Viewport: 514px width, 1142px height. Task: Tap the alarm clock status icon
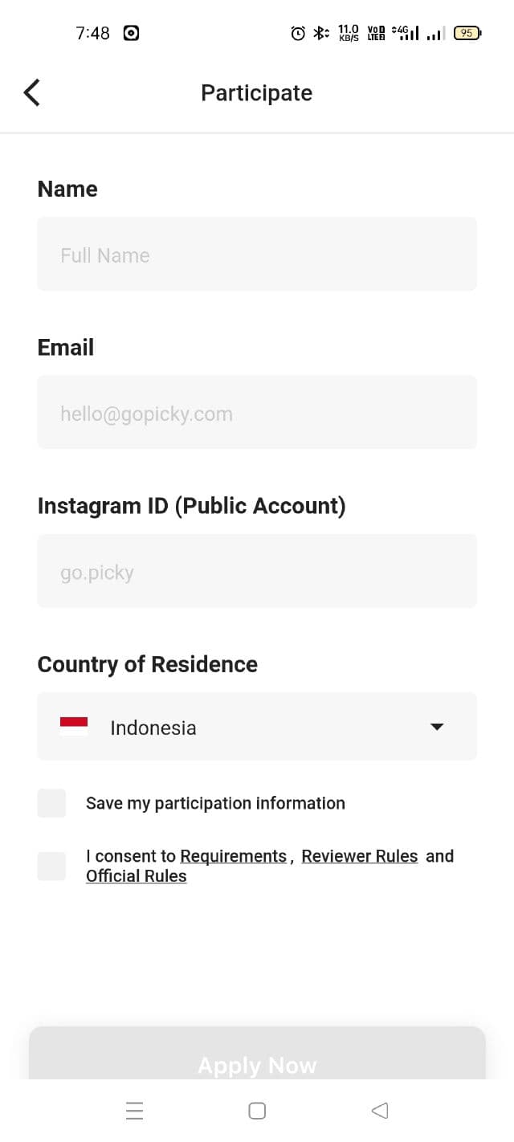298,33
